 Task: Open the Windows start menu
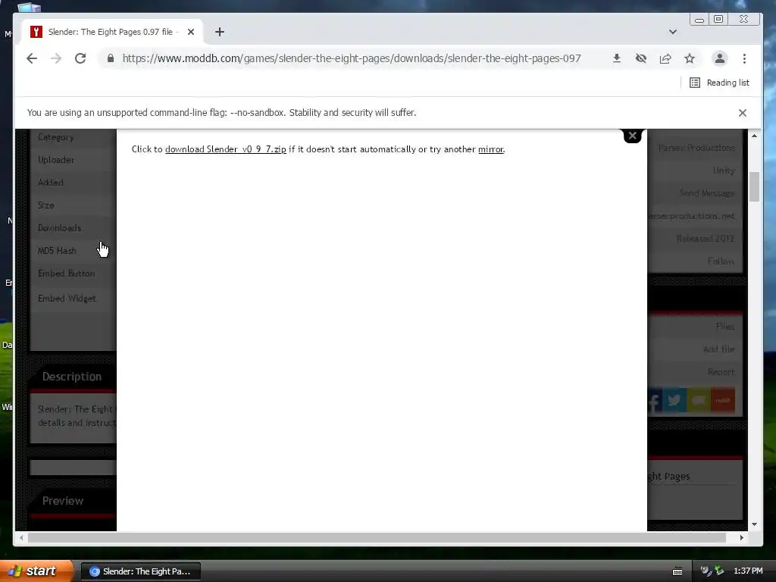pyautogui.click(x=36, y=571)
